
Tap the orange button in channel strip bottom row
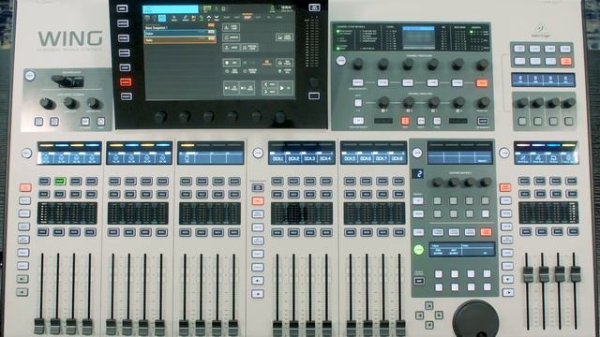(405, 121)
